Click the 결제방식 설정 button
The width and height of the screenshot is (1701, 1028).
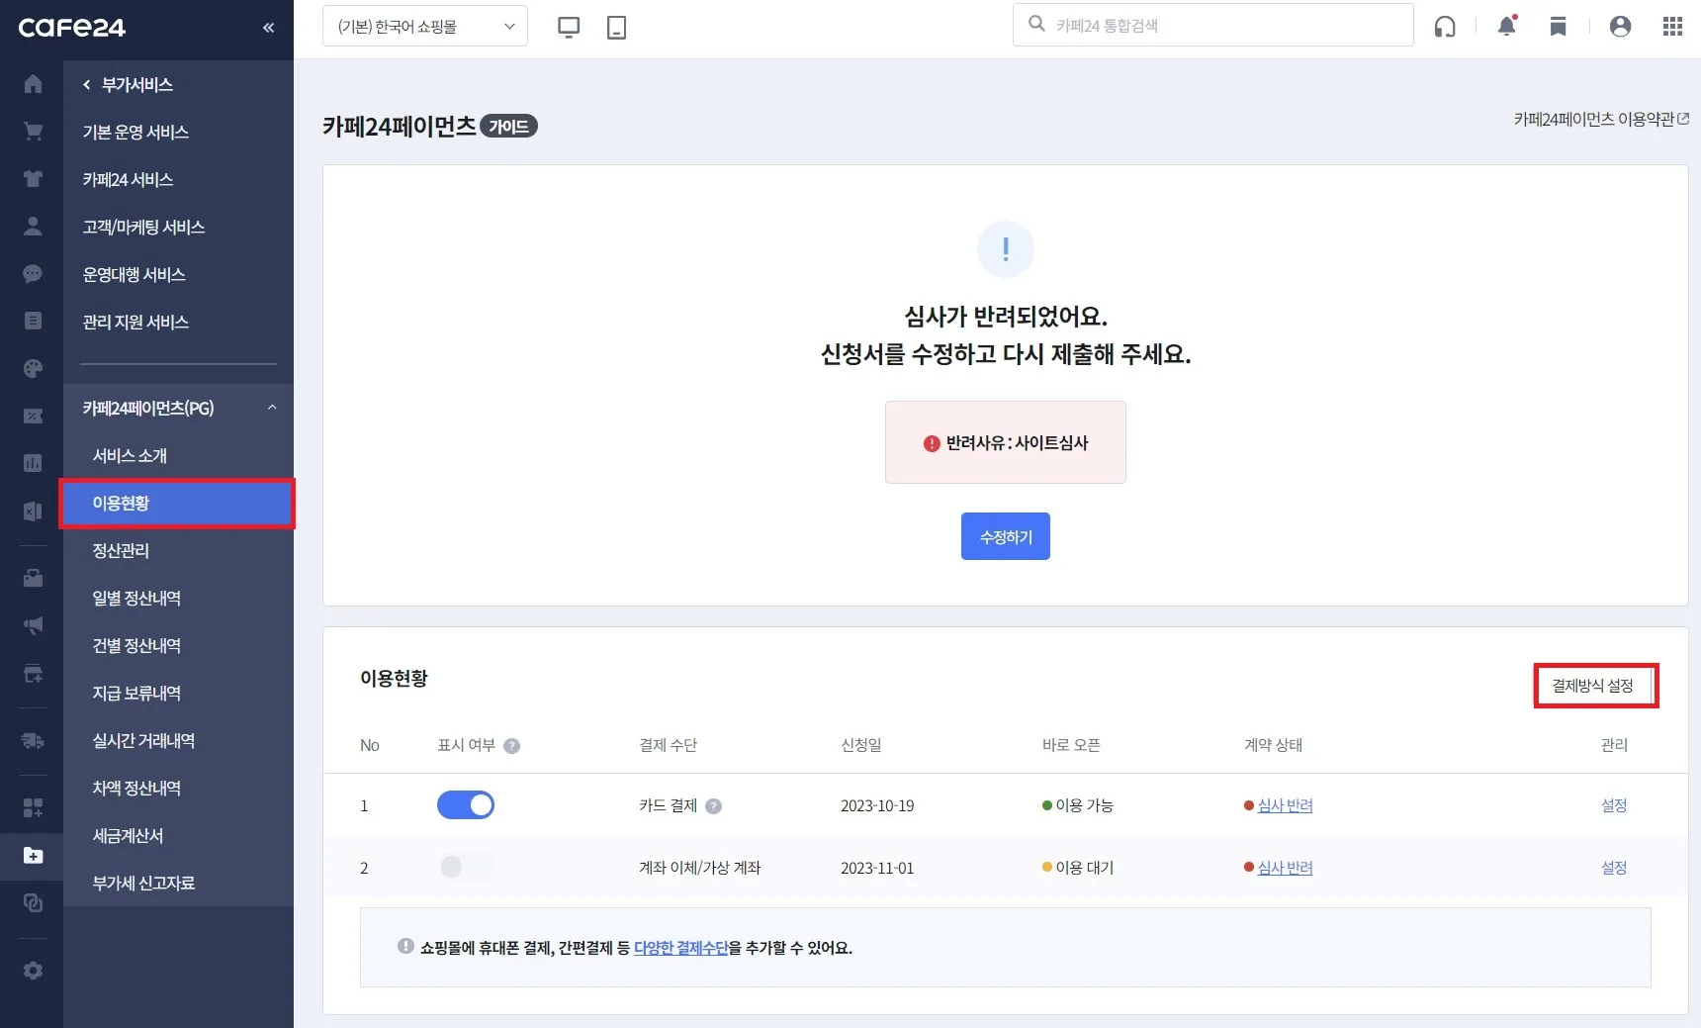click(x=1593, y=686)
